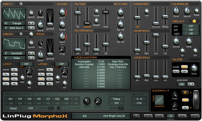This screenshot has height=121, width=202.
Task: Select the LFO2 sawtooth ramp waveform
Action: tap(41, 84)
